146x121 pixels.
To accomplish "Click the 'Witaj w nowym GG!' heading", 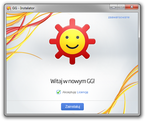I will click(x=73, y=81).
